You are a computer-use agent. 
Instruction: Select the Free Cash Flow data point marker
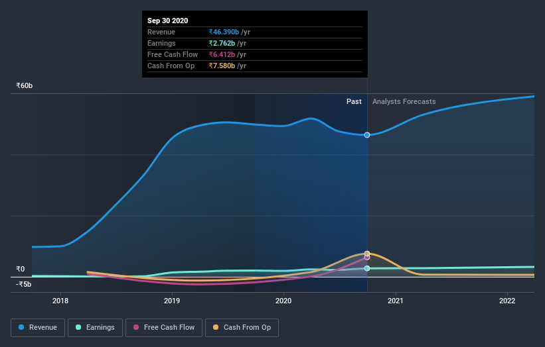tap(367, 257)
